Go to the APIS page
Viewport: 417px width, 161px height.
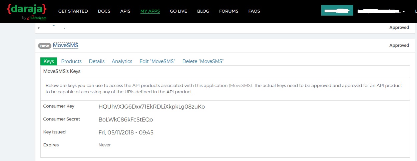pyautogui.click(x=125, y=11)
